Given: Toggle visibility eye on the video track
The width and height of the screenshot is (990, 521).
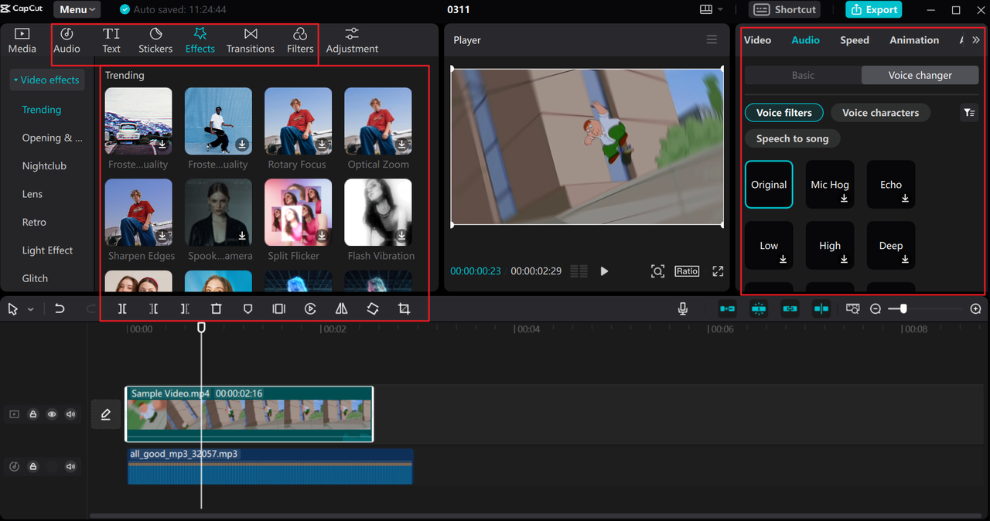Looking at the screenshot, I should click(52, 414).
